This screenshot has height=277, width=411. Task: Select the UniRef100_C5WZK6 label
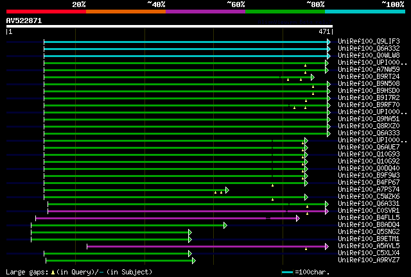click(369, 197)
